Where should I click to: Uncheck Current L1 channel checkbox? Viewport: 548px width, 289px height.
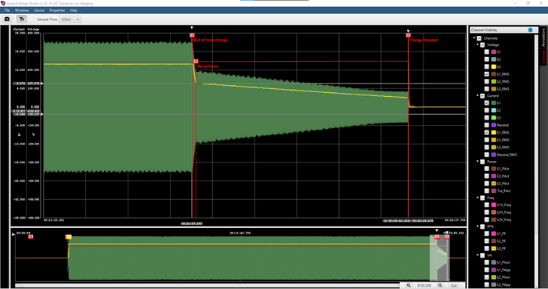click(x=486, y=103)
